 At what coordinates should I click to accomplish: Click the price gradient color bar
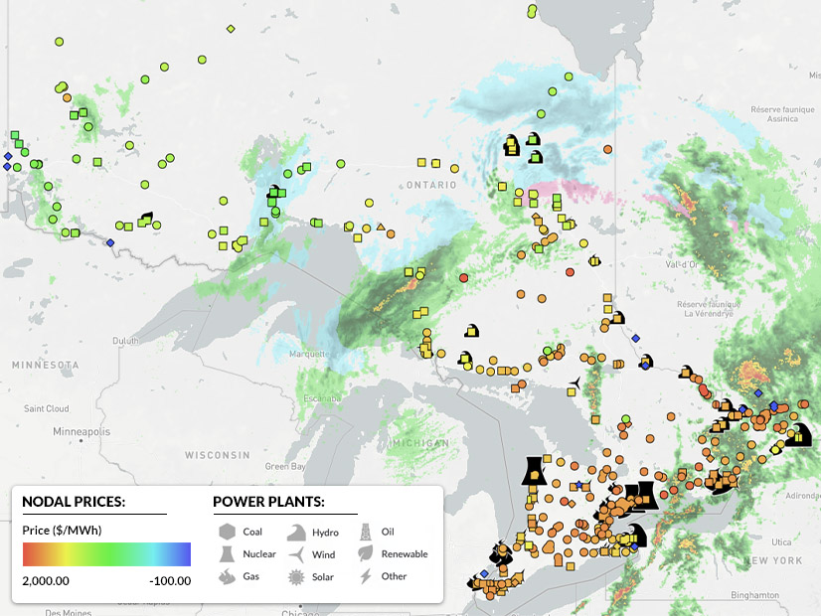coord(106,553)
